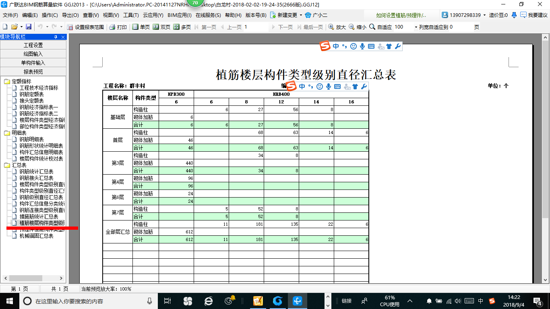
Task: Click the Windows Start button
Action: coord(9,301)
